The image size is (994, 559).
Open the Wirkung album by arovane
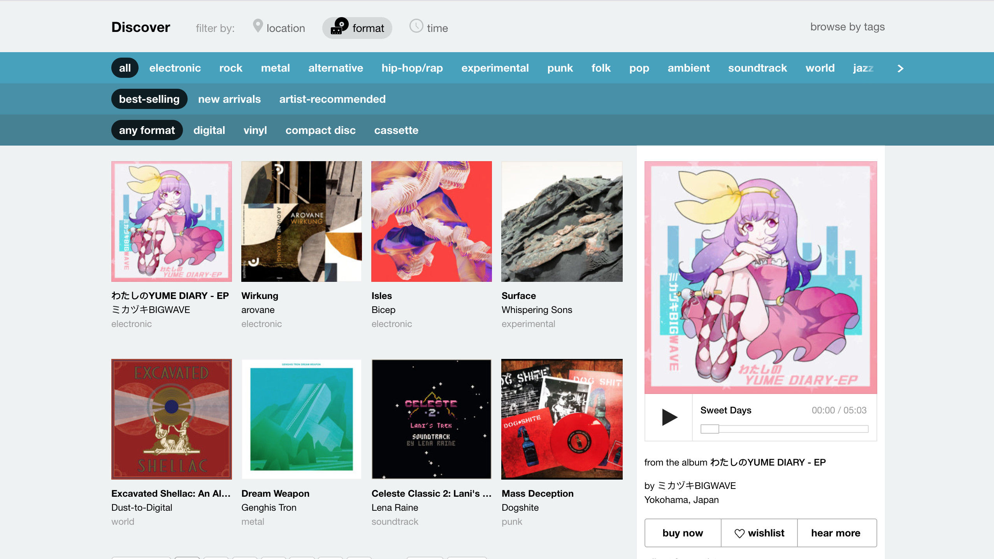[x=301, y=221]
